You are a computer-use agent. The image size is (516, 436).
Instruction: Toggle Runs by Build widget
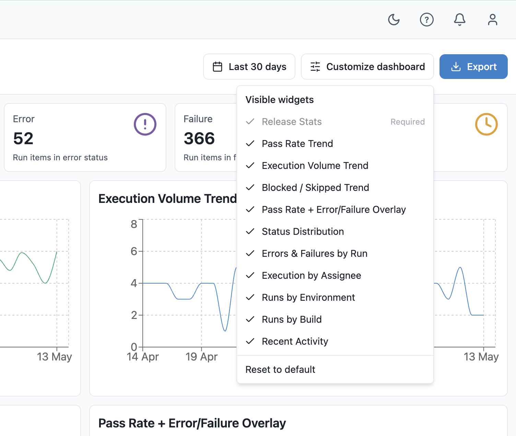click(335, 319)
